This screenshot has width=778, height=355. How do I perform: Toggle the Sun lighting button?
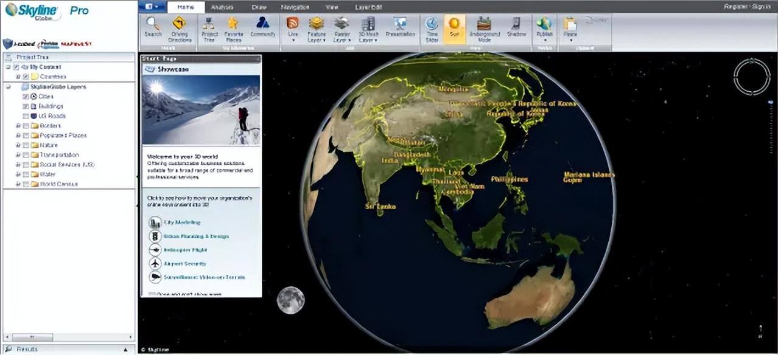point(454,28)
